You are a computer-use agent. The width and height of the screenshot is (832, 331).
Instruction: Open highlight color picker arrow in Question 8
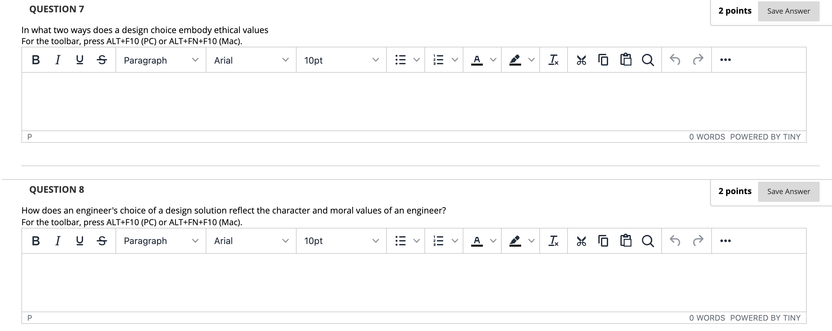pos(531,241)
